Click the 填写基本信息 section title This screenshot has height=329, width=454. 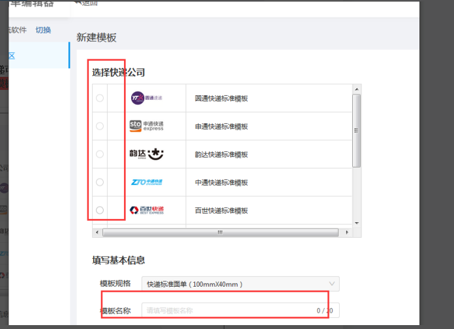(119, 260)
